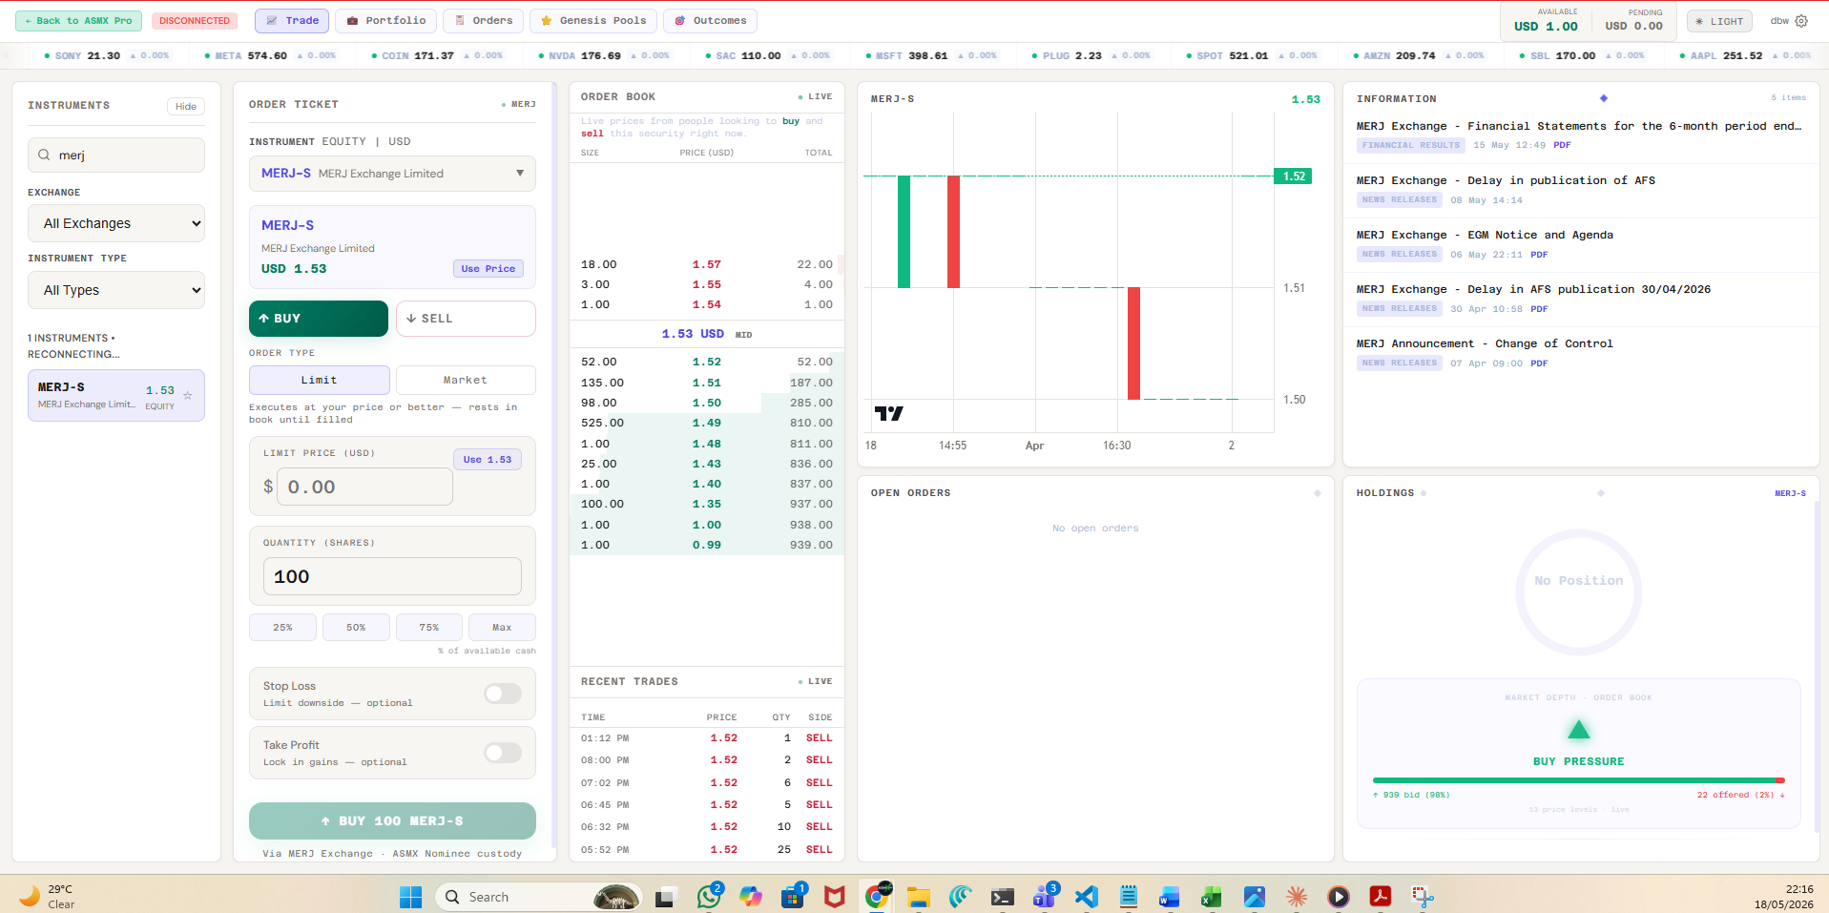Open File Explorer from the taskbar
The image size is (1829, 913).
[x=919, y=896]
